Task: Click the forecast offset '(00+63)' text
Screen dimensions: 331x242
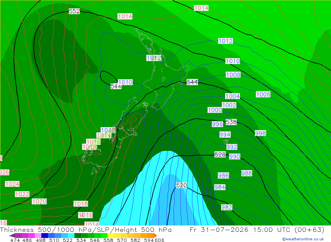Action: pyautogui.click(x=309, y=229)
